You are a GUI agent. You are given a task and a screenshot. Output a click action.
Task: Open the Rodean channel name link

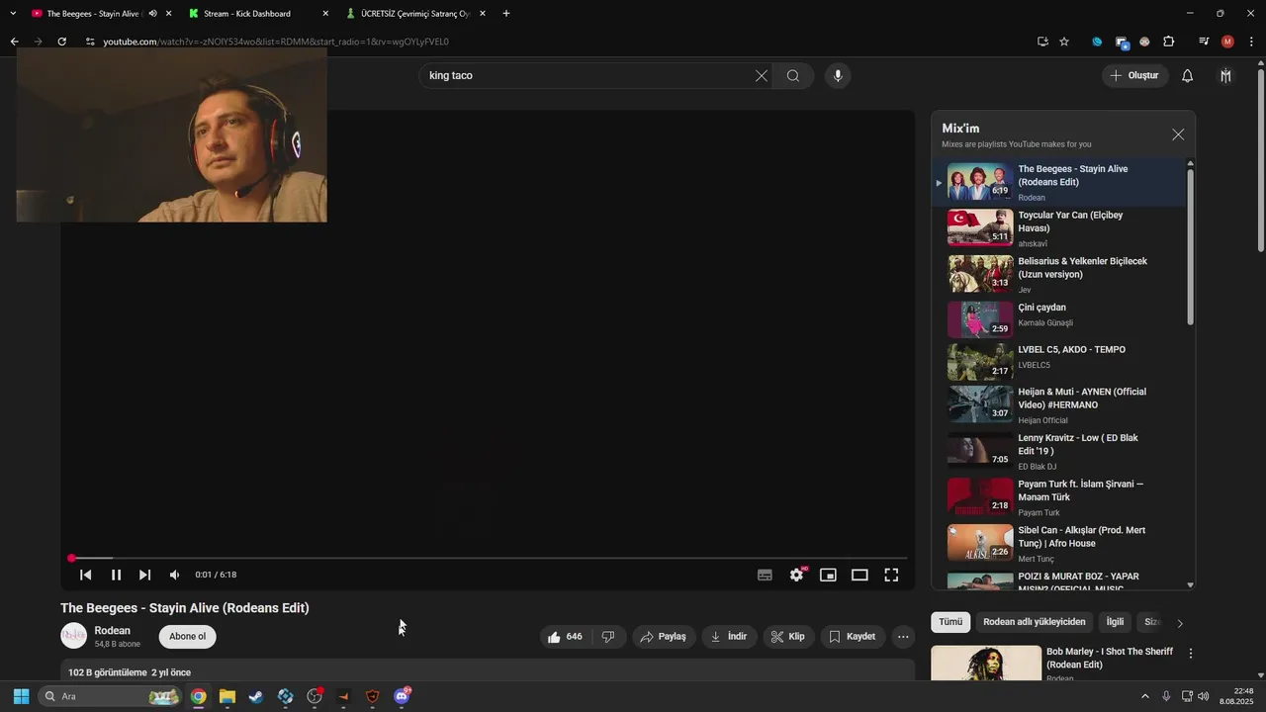(112, 631)
